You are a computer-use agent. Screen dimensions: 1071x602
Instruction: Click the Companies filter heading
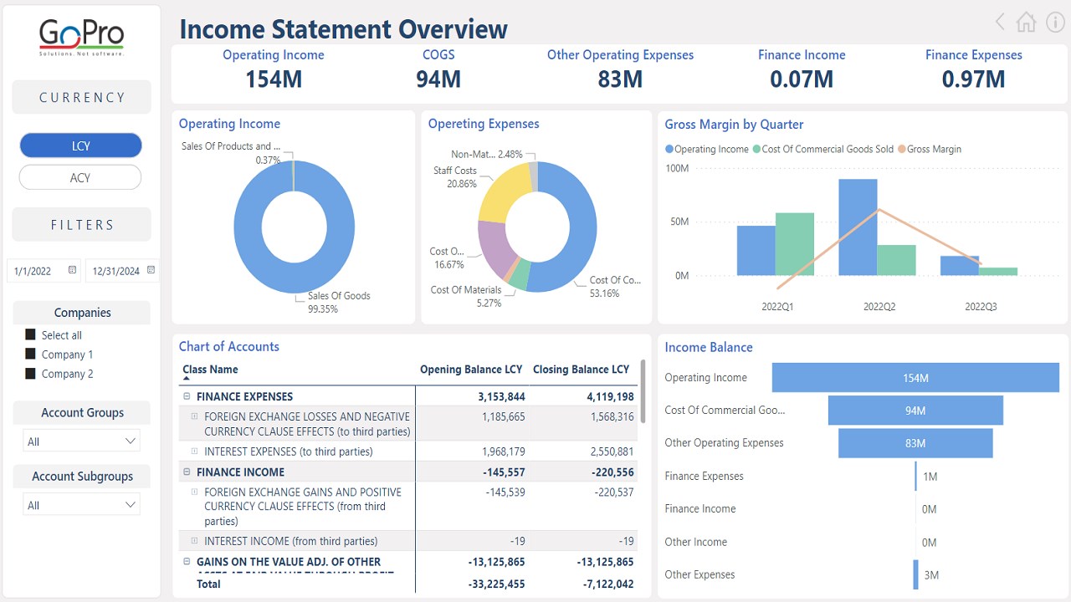coord(82,313)
